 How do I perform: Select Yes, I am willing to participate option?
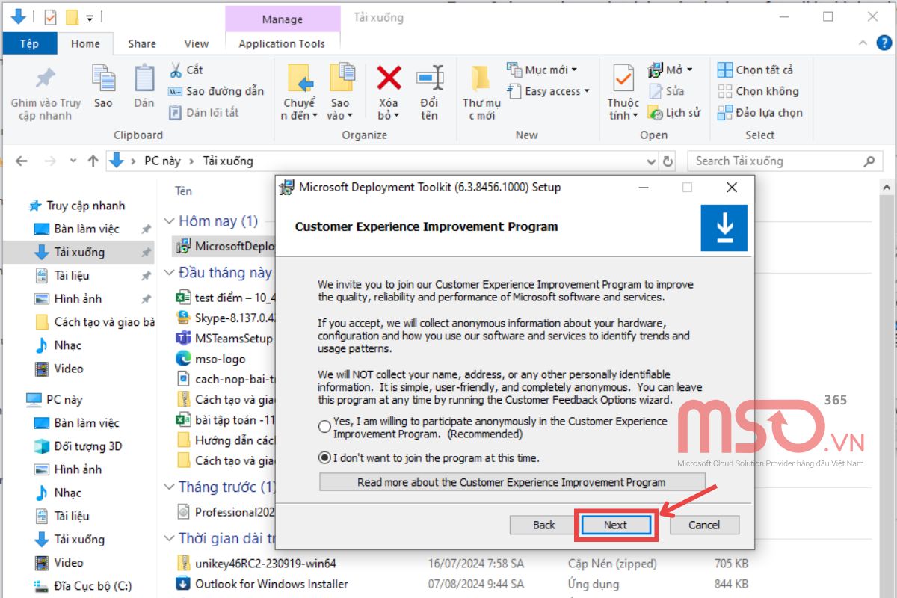tap(324, 427)
